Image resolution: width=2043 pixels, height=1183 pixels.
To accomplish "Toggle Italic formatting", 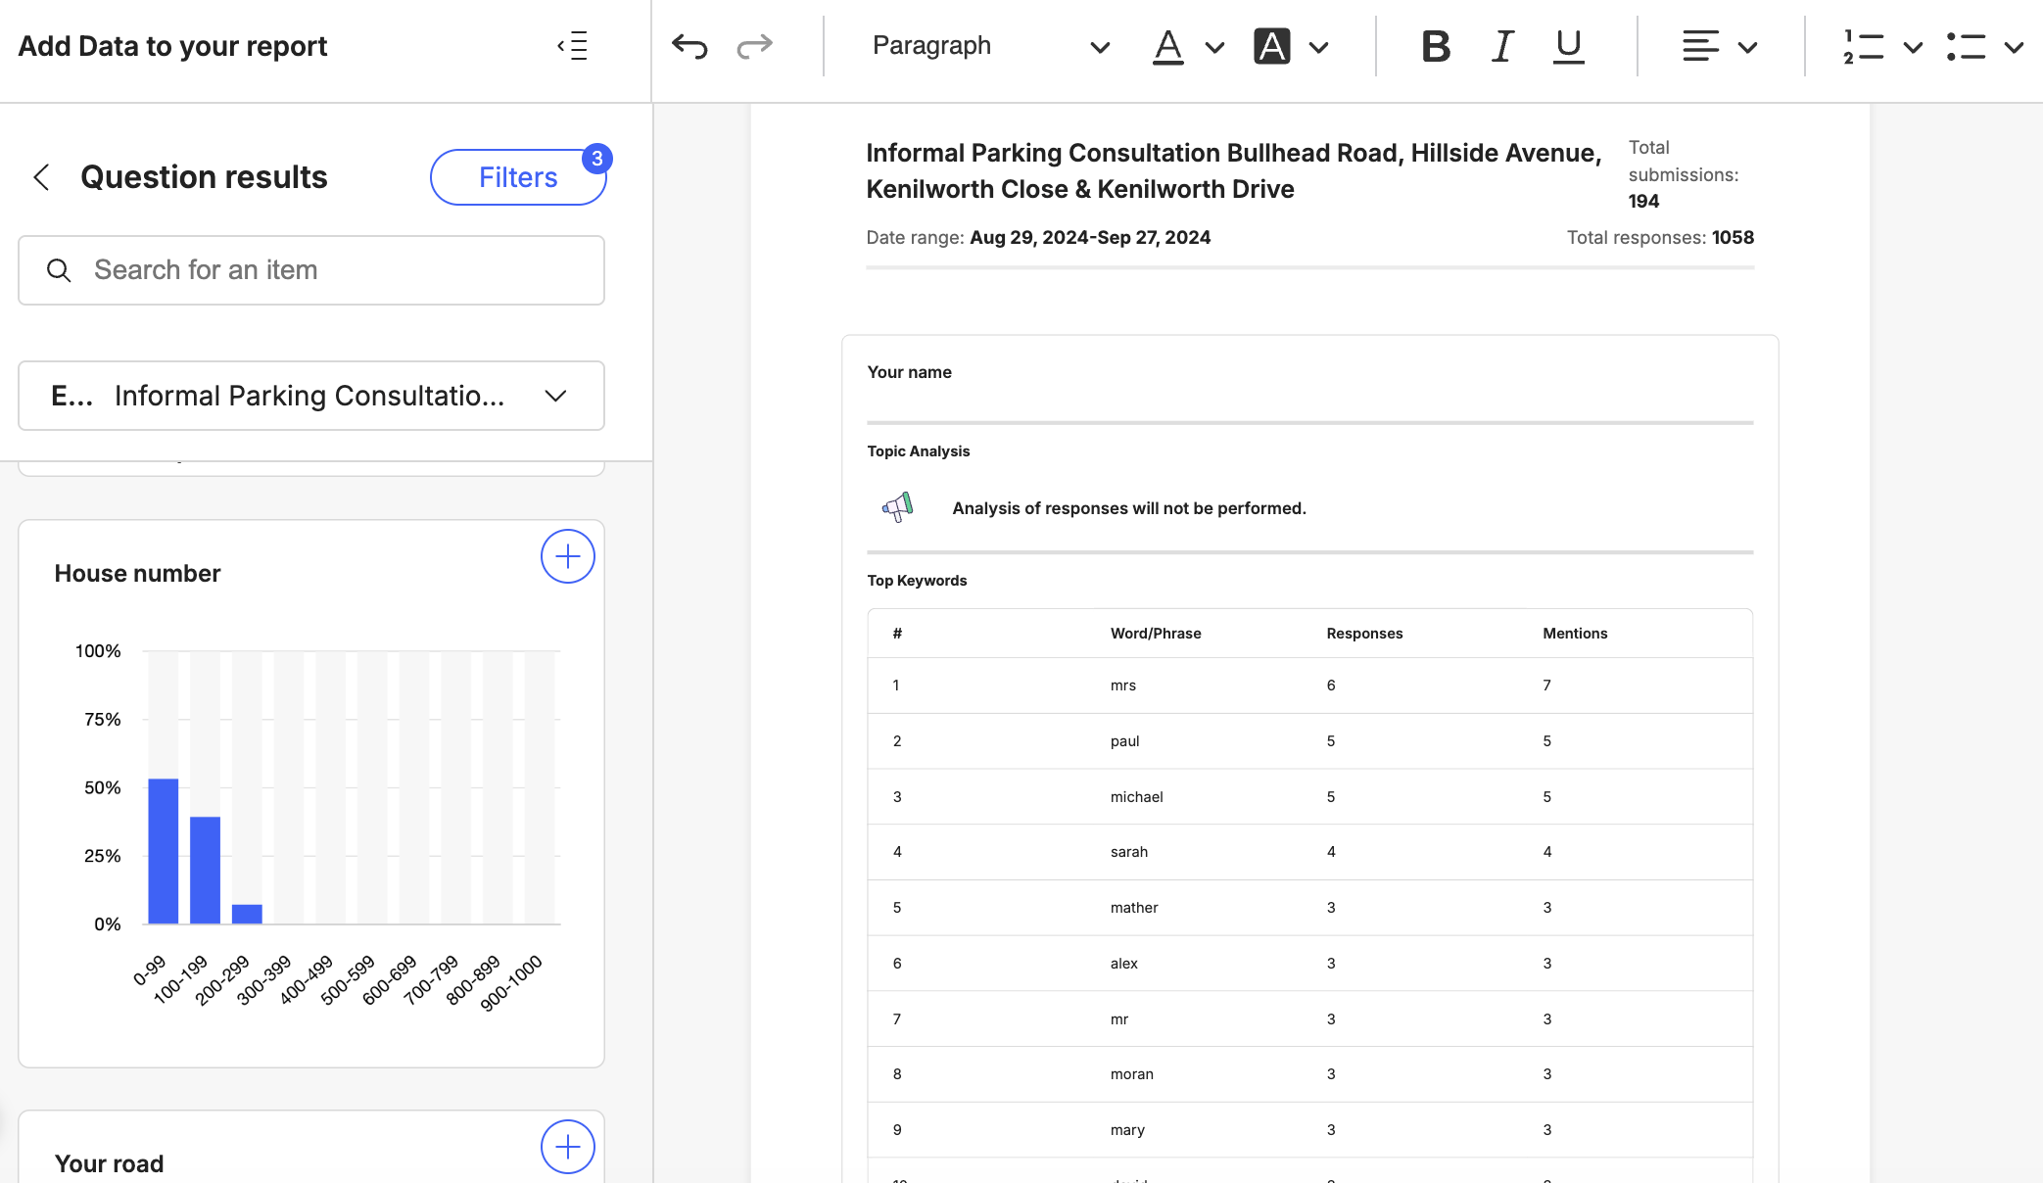I will point(1502,46).
